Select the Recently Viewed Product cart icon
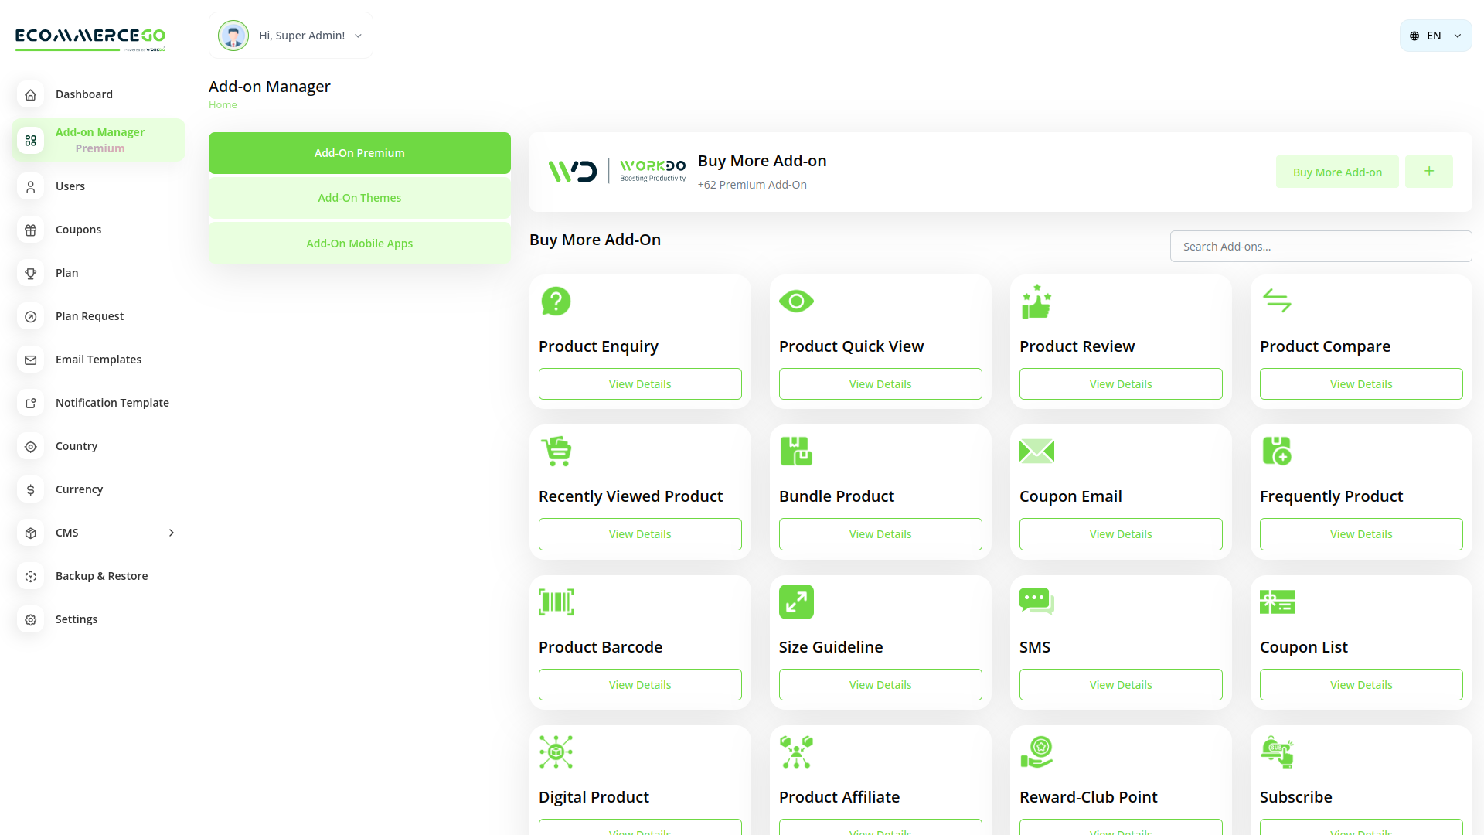Viewport: 1484px width, 835px height. click(556, 451)
